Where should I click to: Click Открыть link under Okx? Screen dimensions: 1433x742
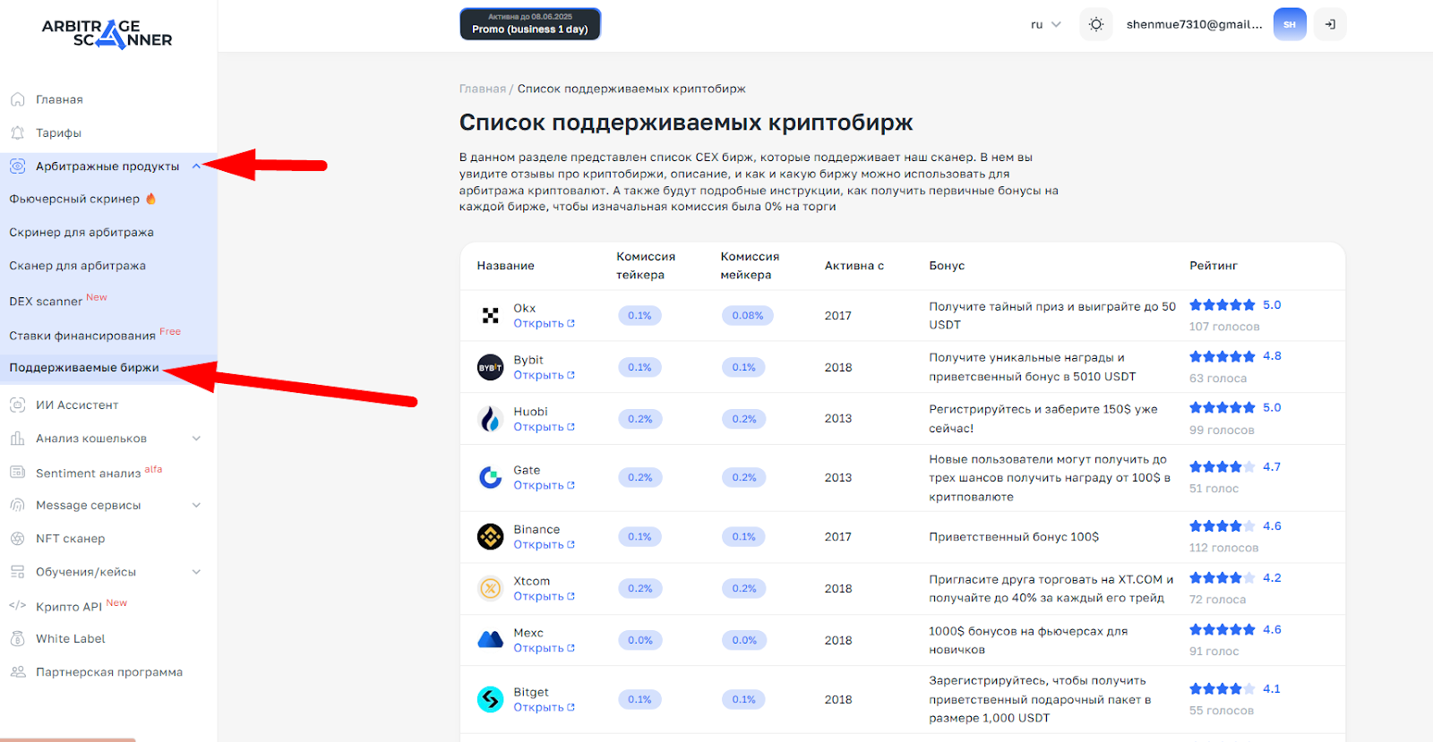coord(544,324)
